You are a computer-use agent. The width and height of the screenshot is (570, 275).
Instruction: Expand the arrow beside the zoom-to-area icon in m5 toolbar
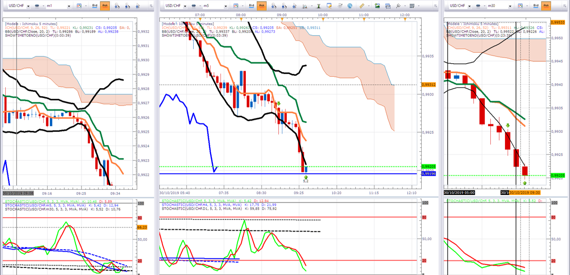tap(312, 6)
